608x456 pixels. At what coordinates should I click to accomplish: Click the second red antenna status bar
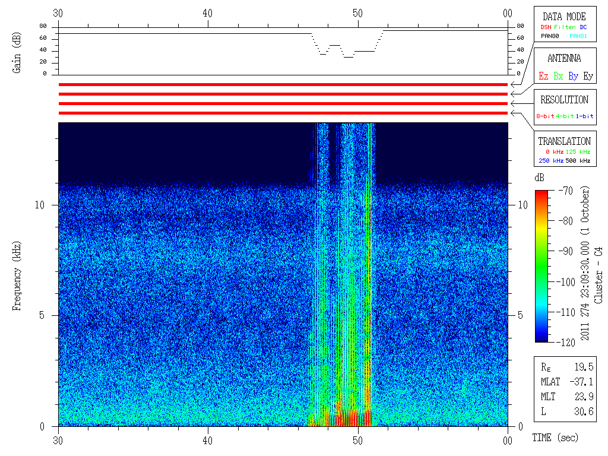283,94
